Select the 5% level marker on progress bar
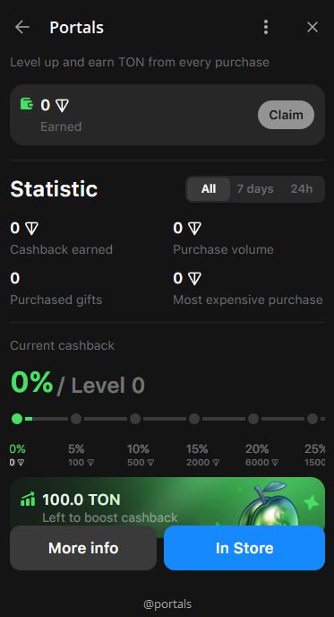Screen dimensions: 334x617 pos(76,419)
